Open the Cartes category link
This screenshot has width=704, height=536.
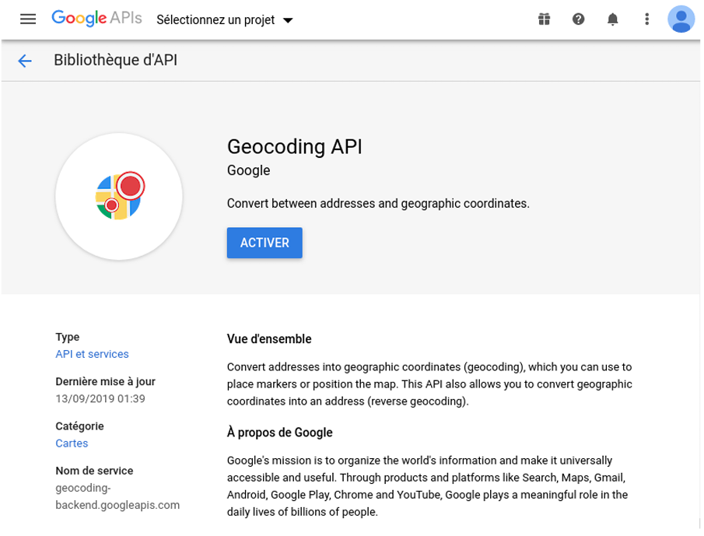pyautogui.click(x=72, y=443)
